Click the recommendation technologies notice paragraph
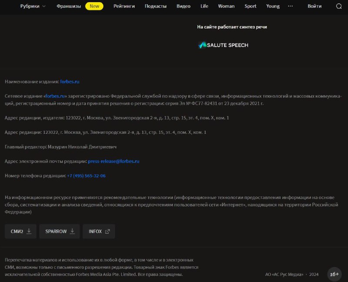The image size is (348, 282). click(x=171, y=204)
